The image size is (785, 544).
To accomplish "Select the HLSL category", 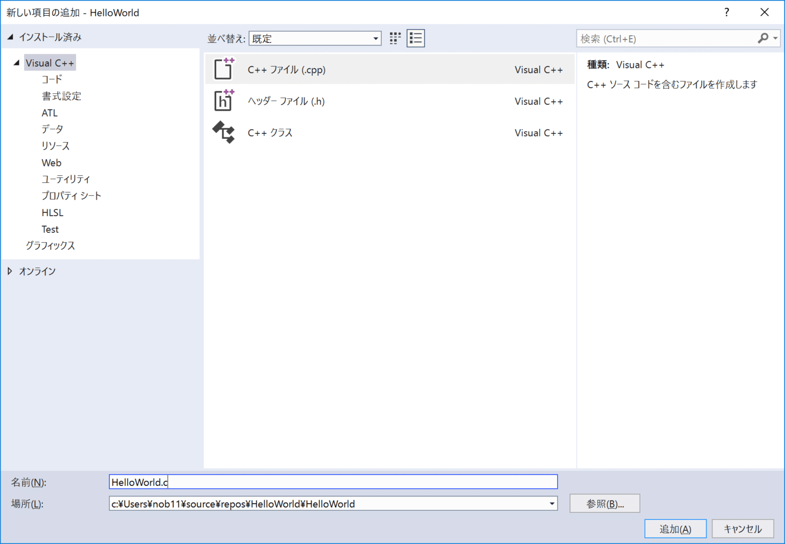I will coord(52,212).
